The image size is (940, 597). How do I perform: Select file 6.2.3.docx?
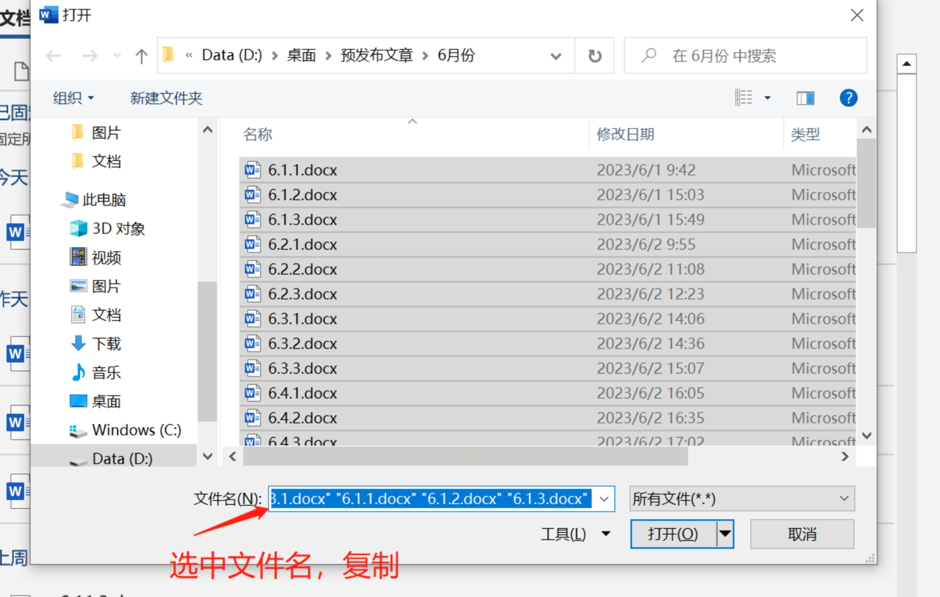click(548, 294)
